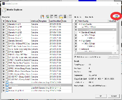Click the print quality list vertical scrollbar thumb

point(118,33)
